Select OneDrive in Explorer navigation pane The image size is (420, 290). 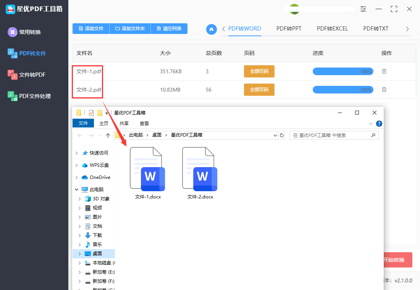click(96, 177)
